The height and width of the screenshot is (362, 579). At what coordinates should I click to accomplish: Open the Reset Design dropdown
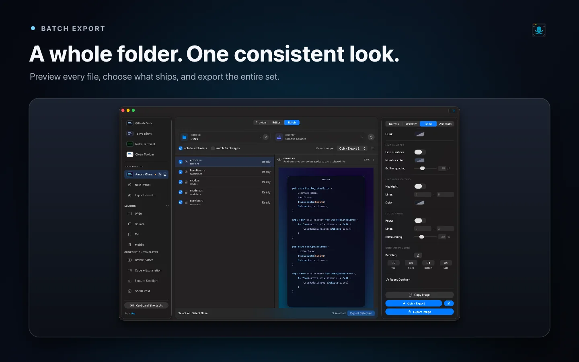pos(398,280)
